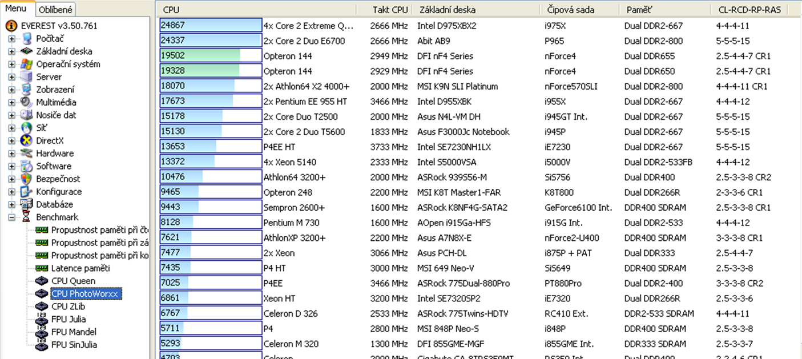The height and width of the screenshot is (359, 802).
Task: Click the Databáze icon in tree
Action: (x=26, y=204)
